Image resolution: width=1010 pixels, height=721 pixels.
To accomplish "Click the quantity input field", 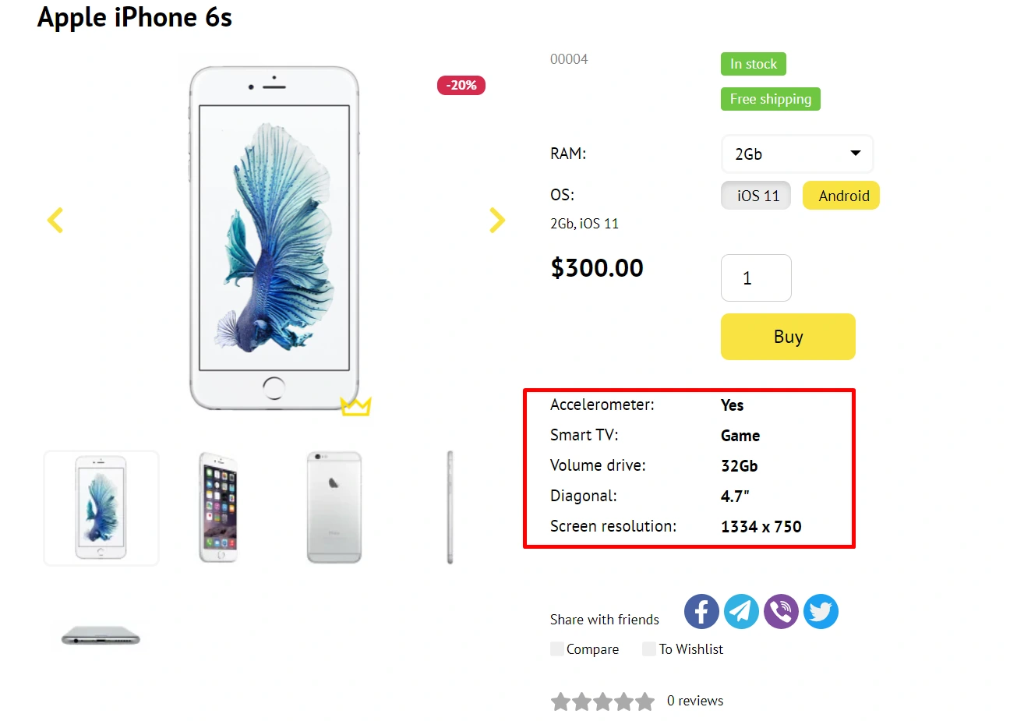I will [x=756, y=278].
